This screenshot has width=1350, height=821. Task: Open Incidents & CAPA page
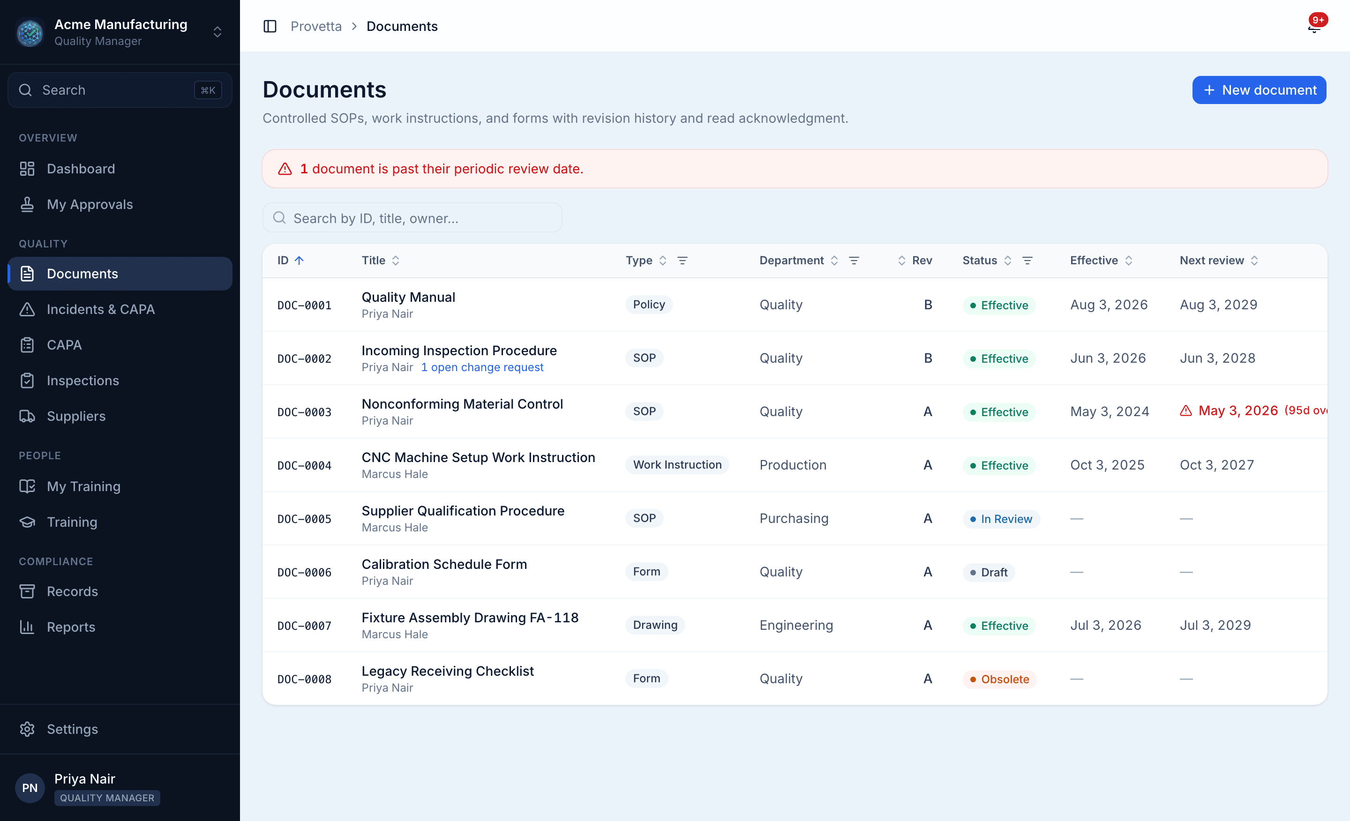(x=120, y=309)
